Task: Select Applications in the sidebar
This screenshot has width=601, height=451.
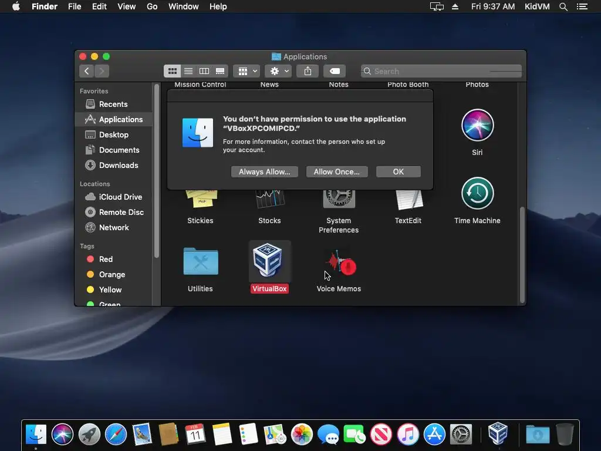Action: (114, 119)
